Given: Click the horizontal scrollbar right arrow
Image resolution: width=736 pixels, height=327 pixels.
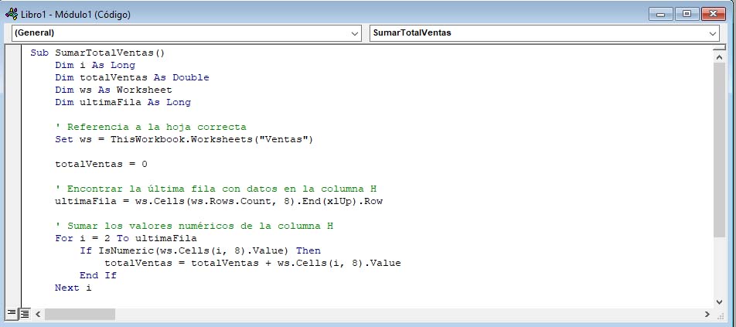Looking at the screenshot, I should [x=707, y=314].
